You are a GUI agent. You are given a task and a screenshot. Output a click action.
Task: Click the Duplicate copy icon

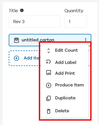coord(48,98)
